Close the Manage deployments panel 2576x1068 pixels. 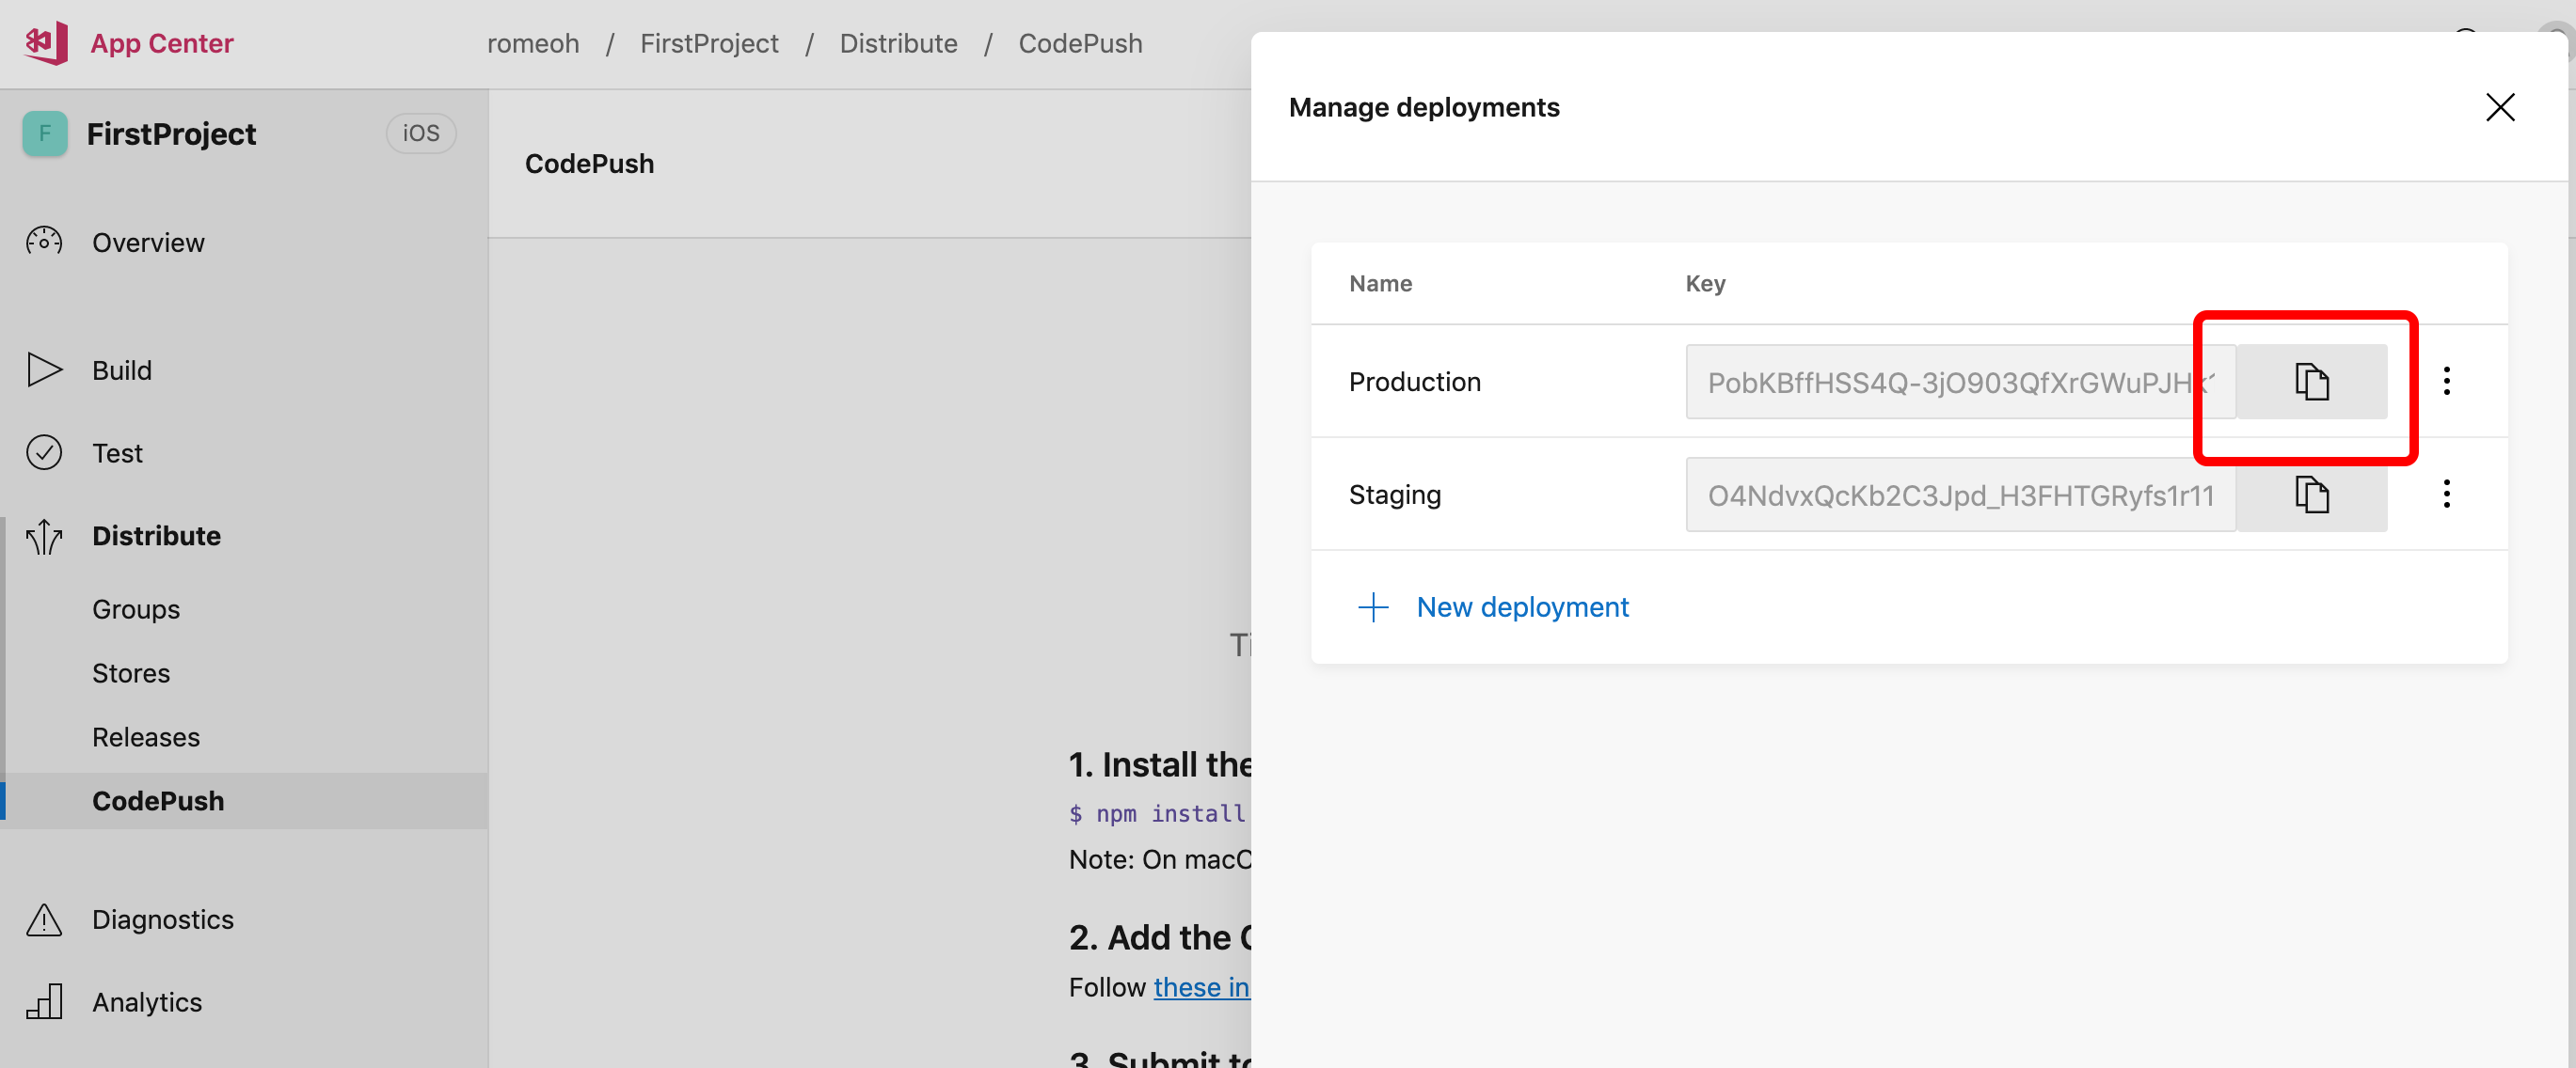coord(2499,107)
